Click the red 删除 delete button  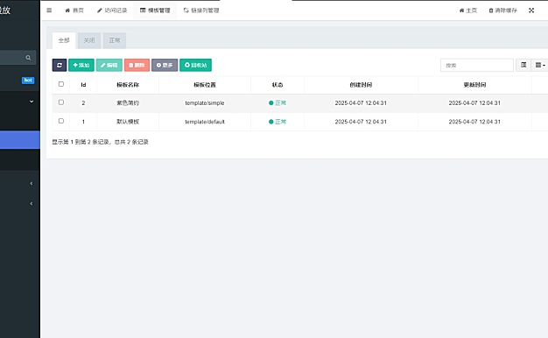click(x=137, y=65)
